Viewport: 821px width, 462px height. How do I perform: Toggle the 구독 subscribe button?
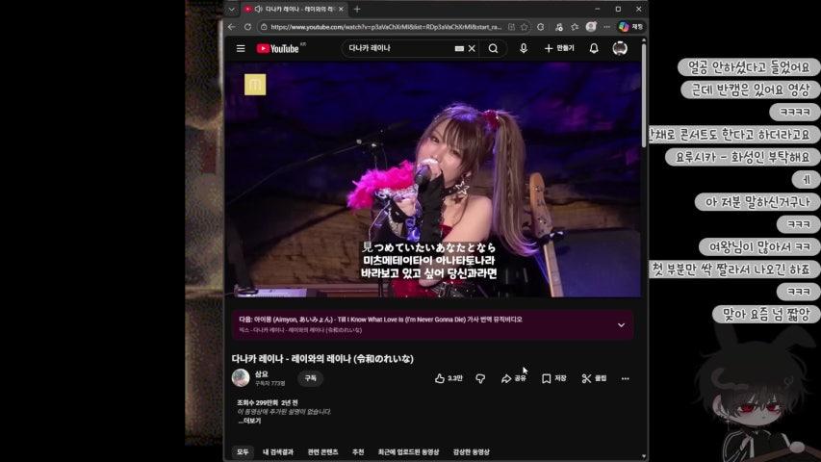[310, 378]
